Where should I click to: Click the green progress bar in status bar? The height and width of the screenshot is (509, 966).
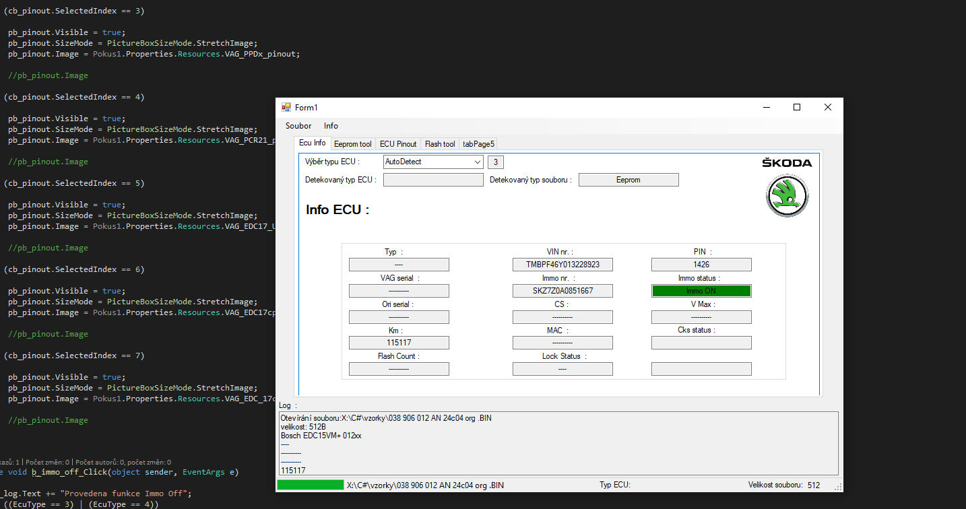click(x=311, y=485)
